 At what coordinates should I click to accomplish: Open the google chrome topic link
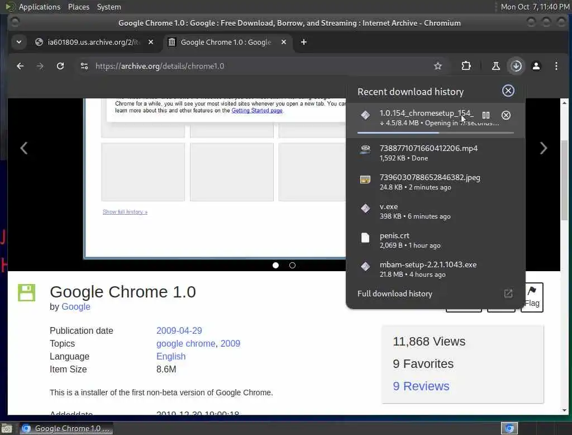pos(185,343)
